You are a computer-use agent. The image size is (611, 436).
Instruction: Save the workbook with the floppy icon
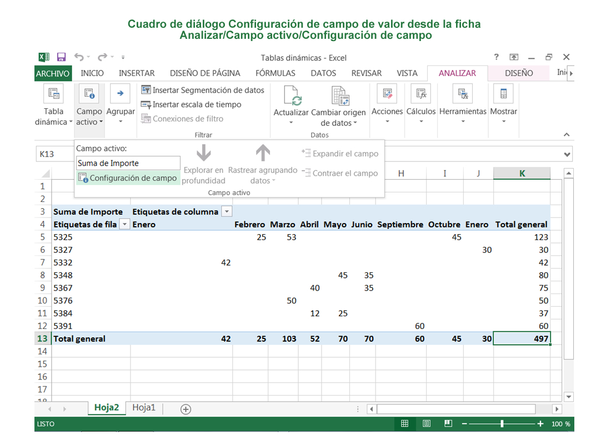coord(61,57)
